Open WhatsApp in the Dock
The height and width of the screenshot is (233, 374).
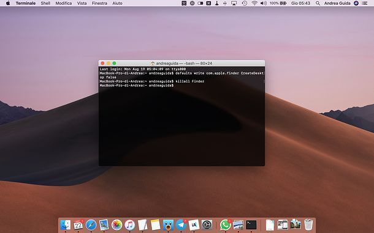(226, 224)
